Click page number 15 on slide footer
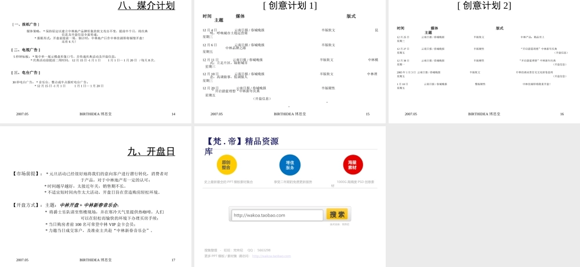580x267 pixels. (x=368, y=114)
